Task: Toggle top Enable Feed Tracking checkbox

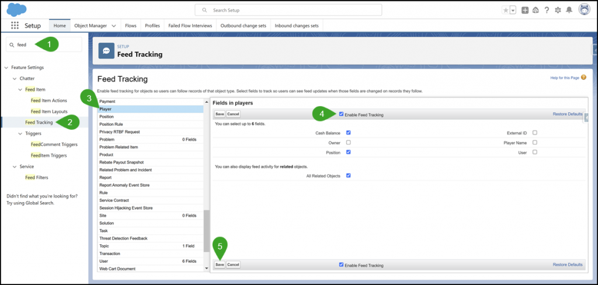Action: tap(341, 114)
